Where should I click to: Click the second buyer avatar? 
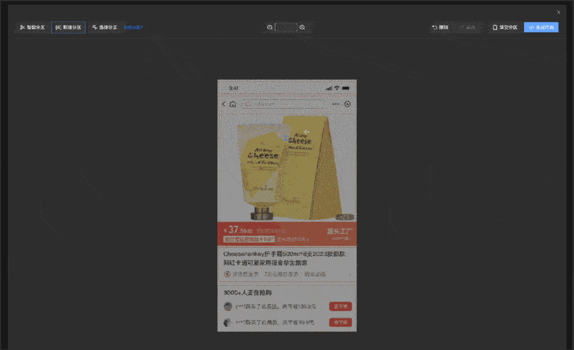(227, 322)
